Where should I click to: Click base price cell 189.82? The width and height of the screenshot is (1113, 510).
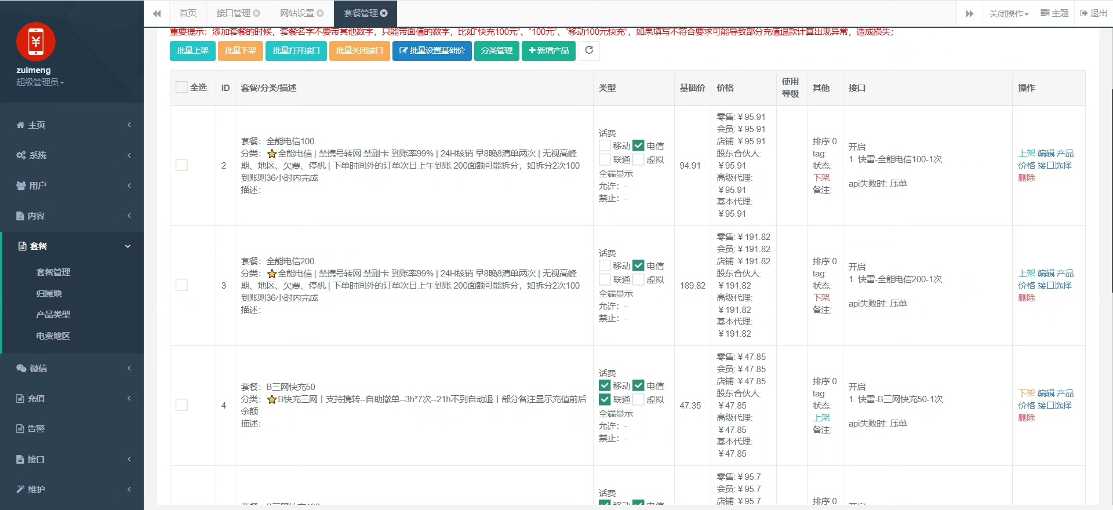[693, 285]
